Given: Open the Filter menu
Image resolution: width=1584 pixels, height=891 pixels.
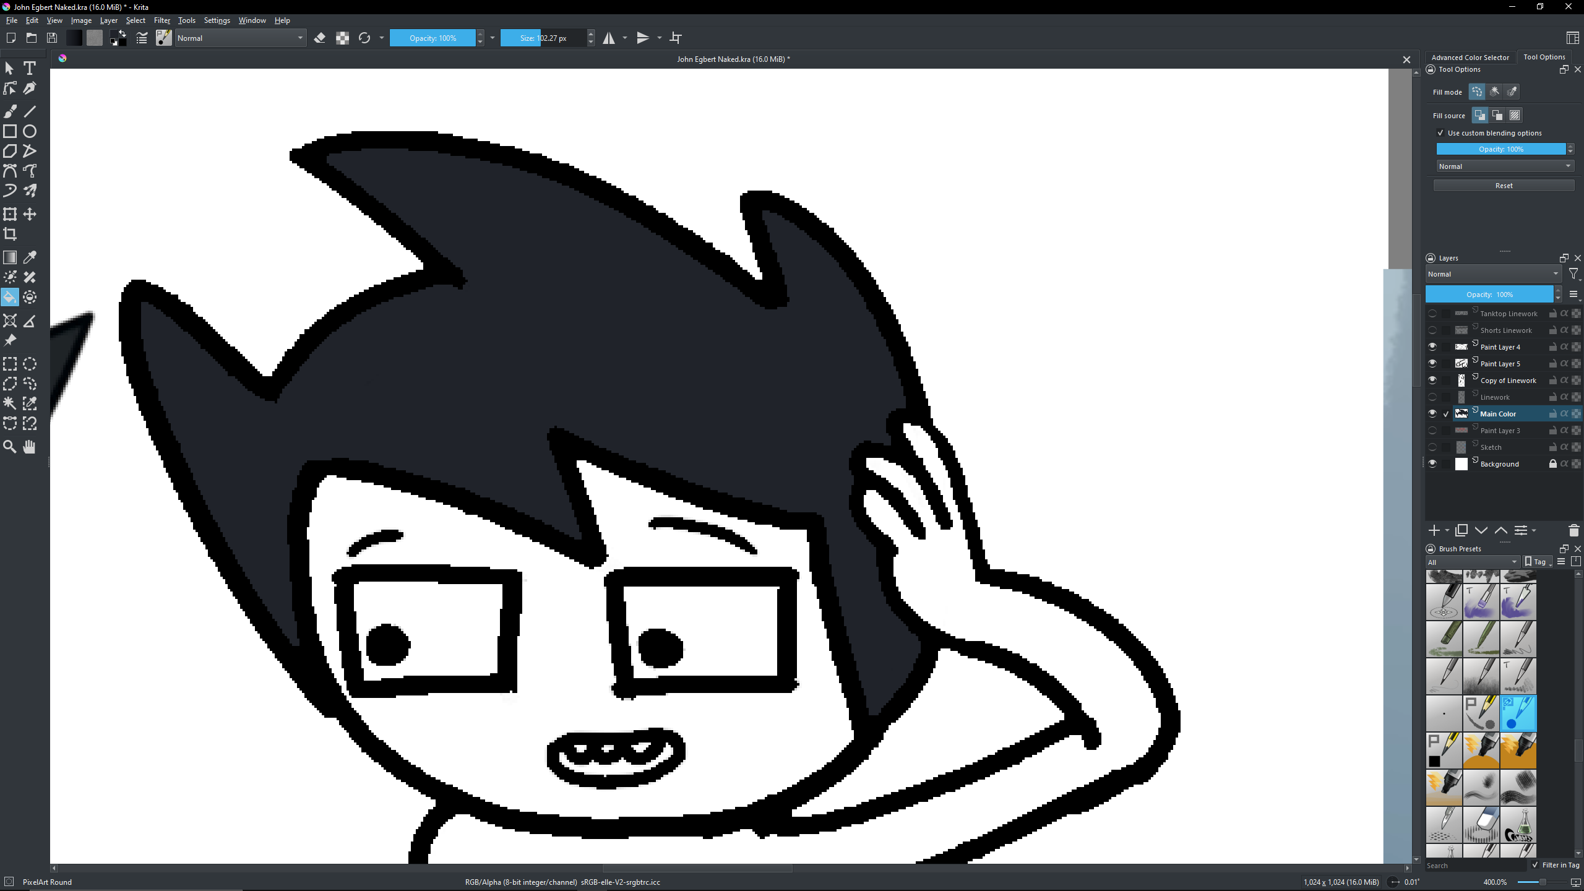Looking at the screenshot, I should (161, 20).
